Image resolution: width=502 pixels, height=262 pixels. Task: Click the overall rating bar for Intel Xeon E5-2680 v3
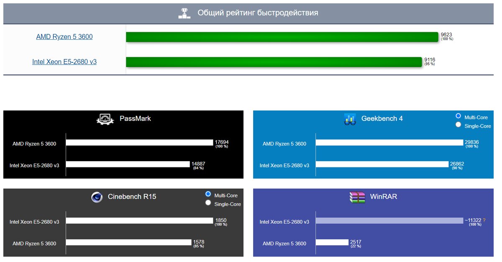274,62
